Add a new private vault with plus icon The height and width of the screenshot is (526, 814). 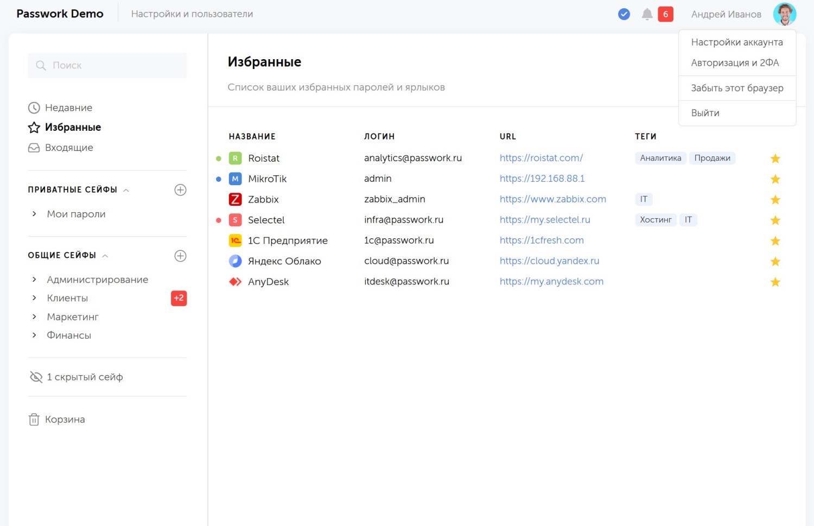180,190
